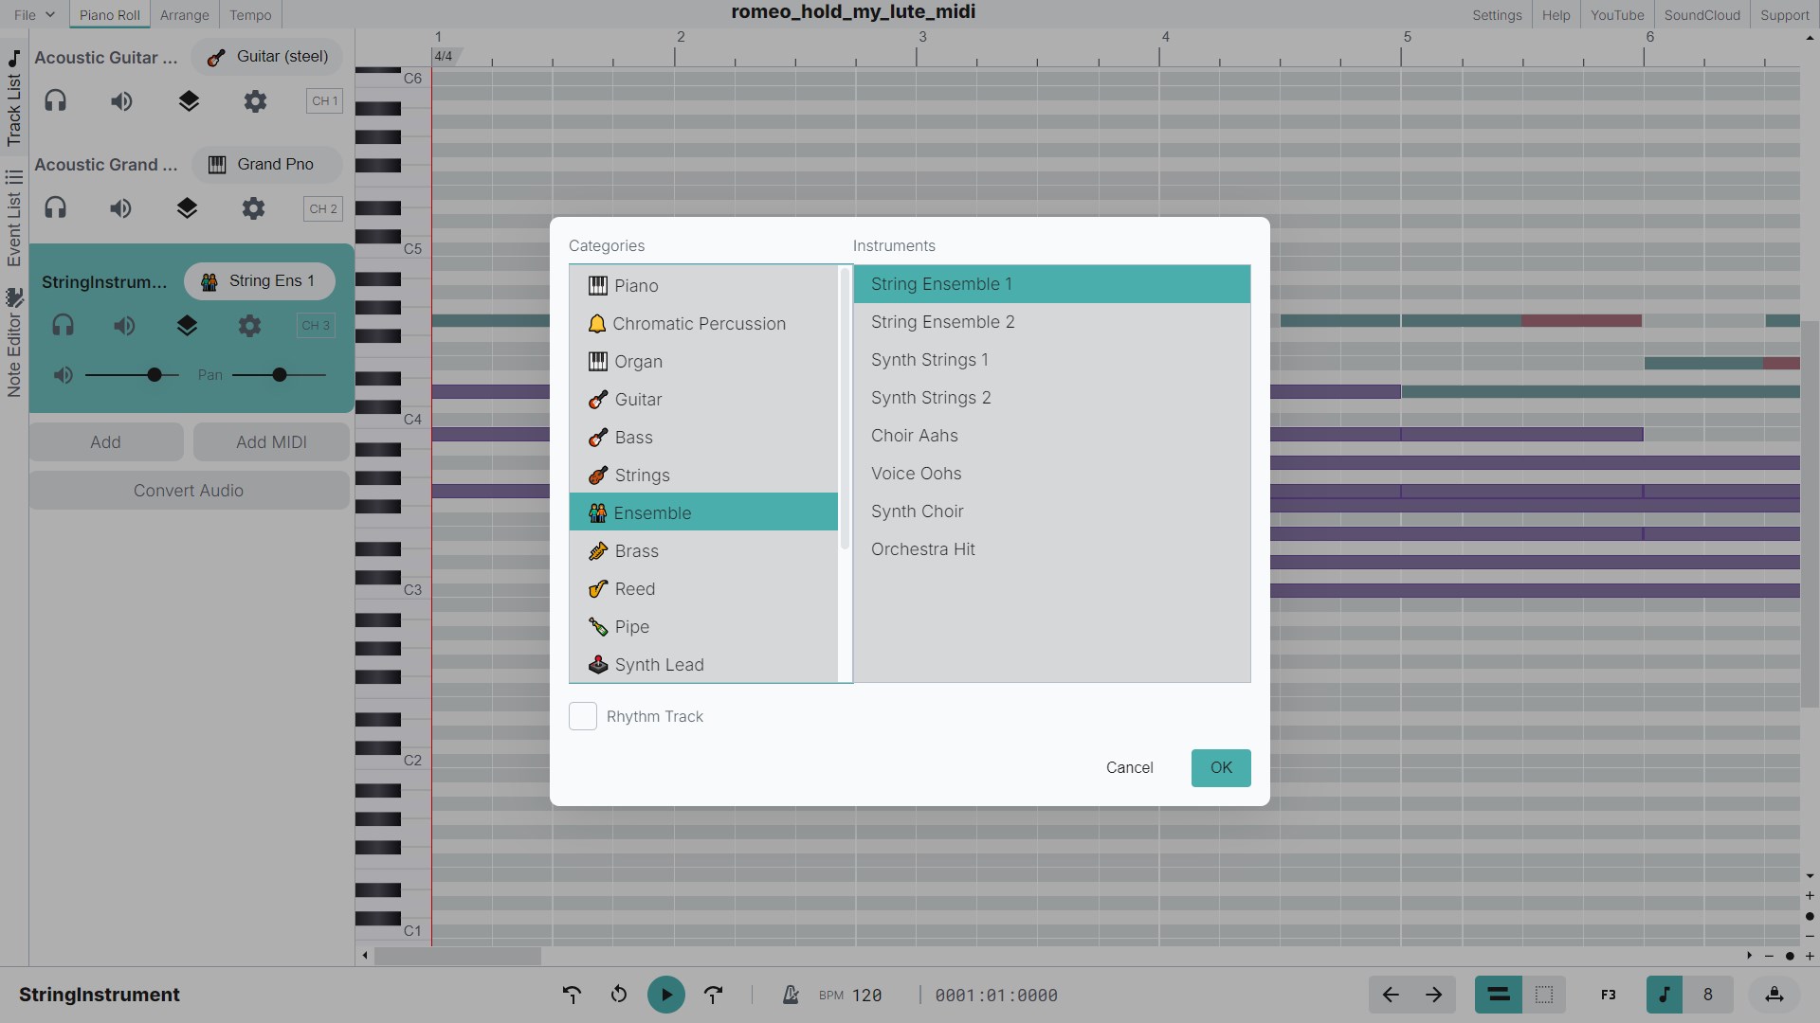Image resolution: width=1820 pixels, height=1023 pixels.
Task: Open settings gear for the Acoustic Grand track
Action: tap(253, 207)
